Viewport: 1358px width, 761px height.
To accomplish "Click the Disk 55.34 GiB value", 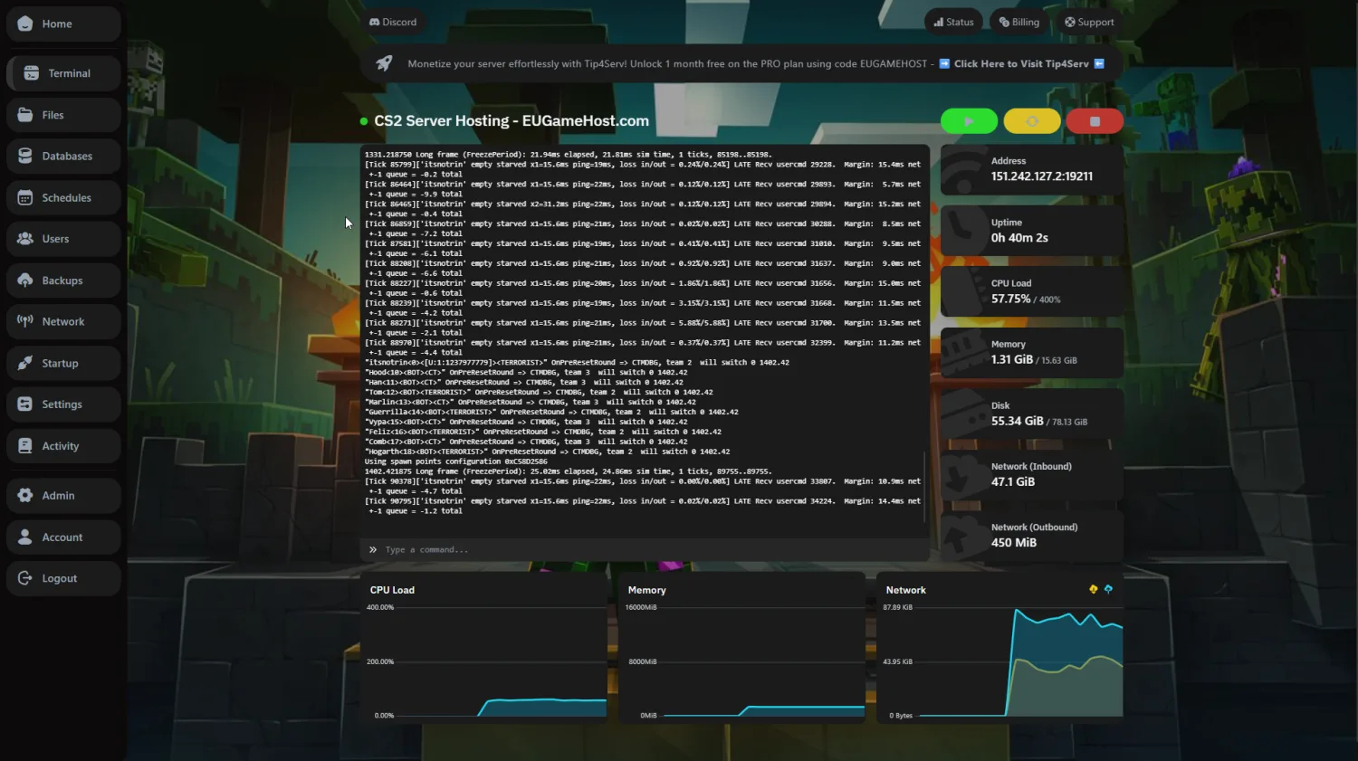I will [1017, 421].
